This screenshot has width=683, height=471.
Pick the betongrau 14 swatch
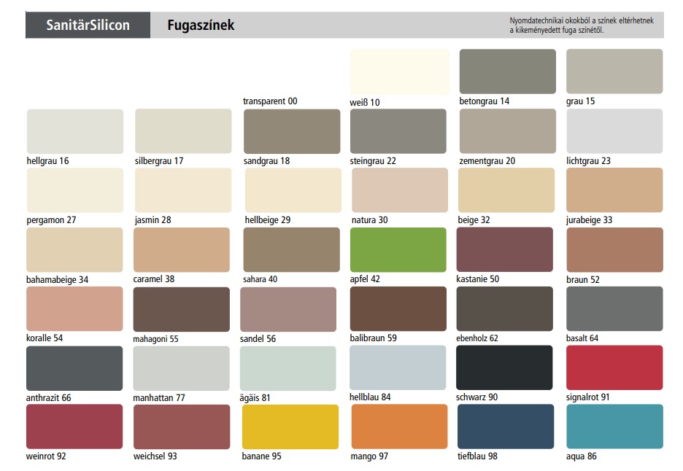coord(507,71)
